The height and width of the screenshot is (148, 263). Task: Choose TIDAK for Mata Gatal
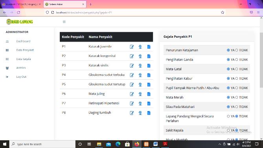(x=237, y=69)
